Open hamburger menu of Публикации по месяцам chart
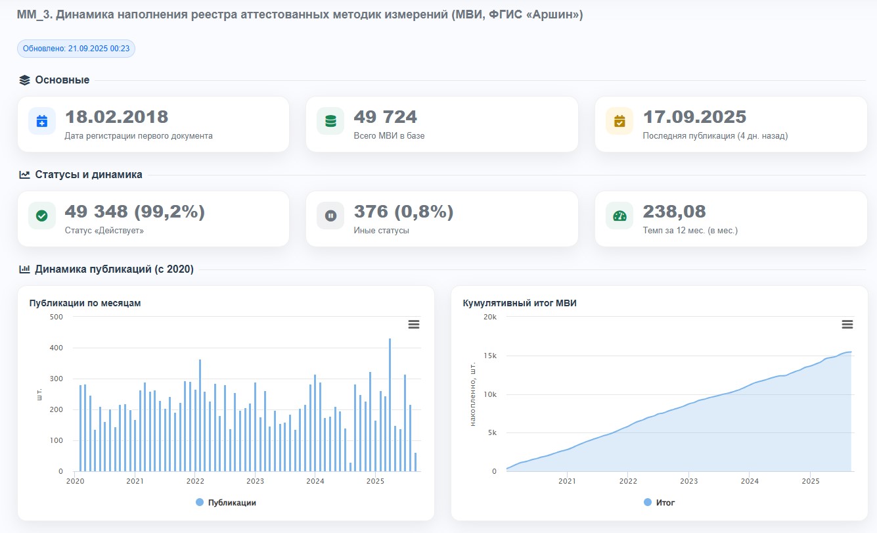 (414, 324)
